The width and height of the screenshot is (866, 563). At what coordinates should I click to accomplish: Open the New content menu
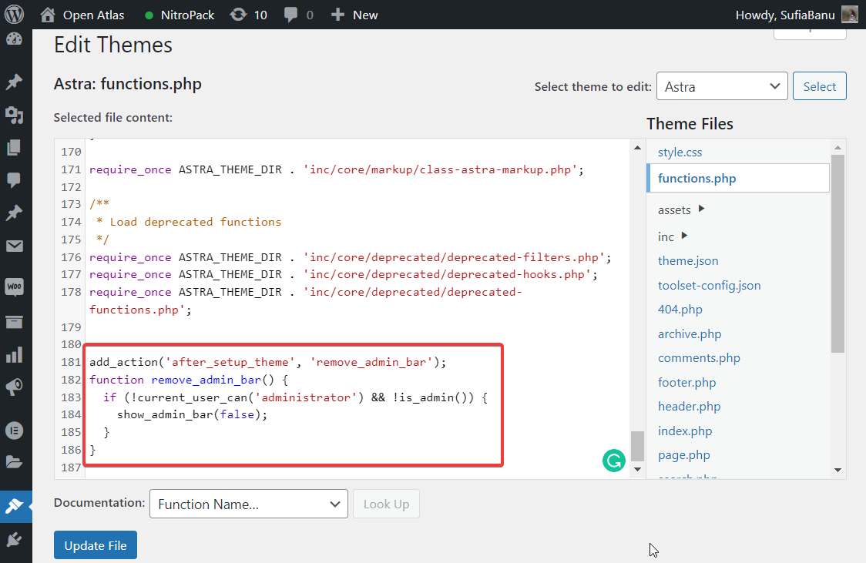354,15
